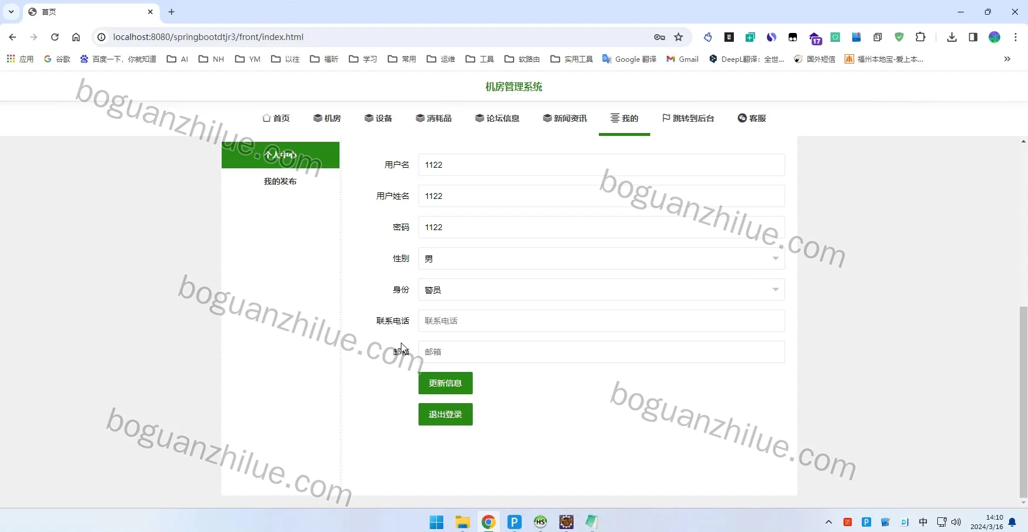Click the address bar URL
1028x532 pixels.
coord(208,37)
